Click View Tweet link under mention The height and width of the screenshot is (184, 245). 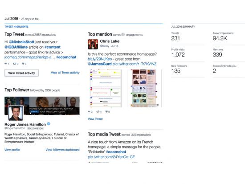coord(95,119)
